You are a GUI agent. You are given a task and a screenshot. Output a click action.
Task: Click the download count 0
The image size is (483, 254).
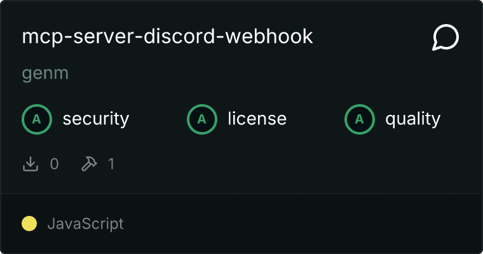point(55,164)
